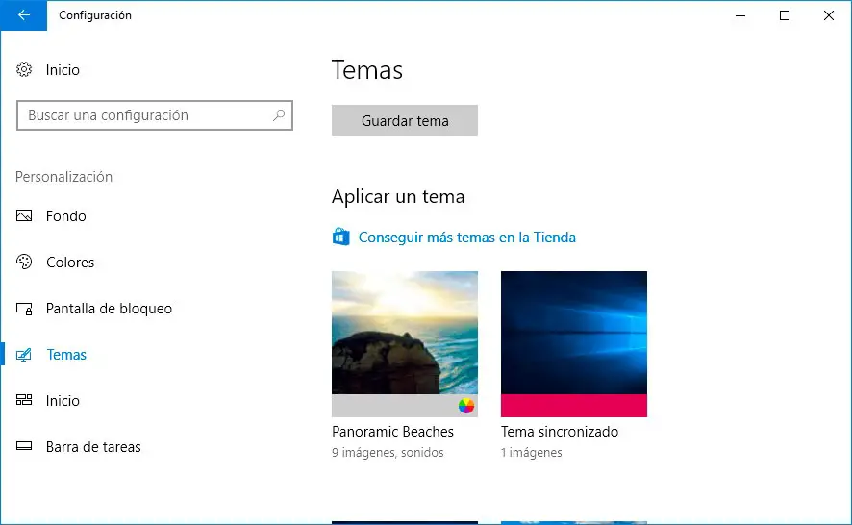Open Barra de tareas settings
This screenshot has height=525, width=852.
tap(93, 447)
